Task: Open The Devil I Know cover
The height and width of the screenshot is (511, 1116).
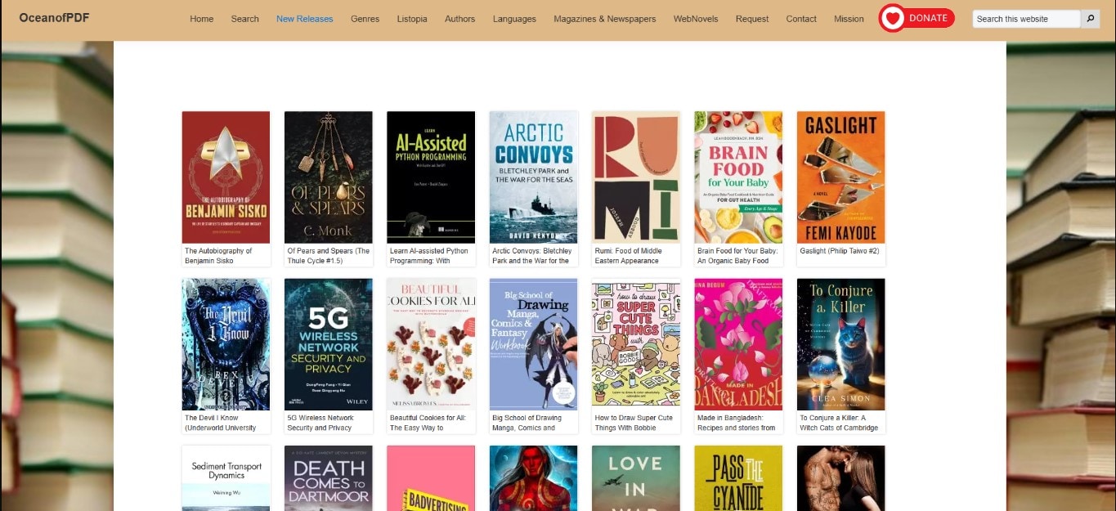Action: (226, 344)
